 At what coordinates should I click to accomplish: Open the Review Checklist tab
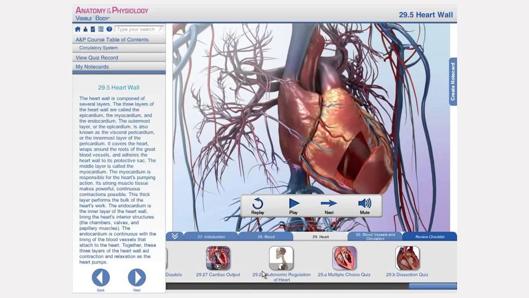(430, 237)
